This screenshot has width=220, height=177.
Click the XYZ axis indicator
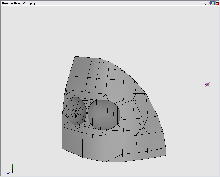8,168
